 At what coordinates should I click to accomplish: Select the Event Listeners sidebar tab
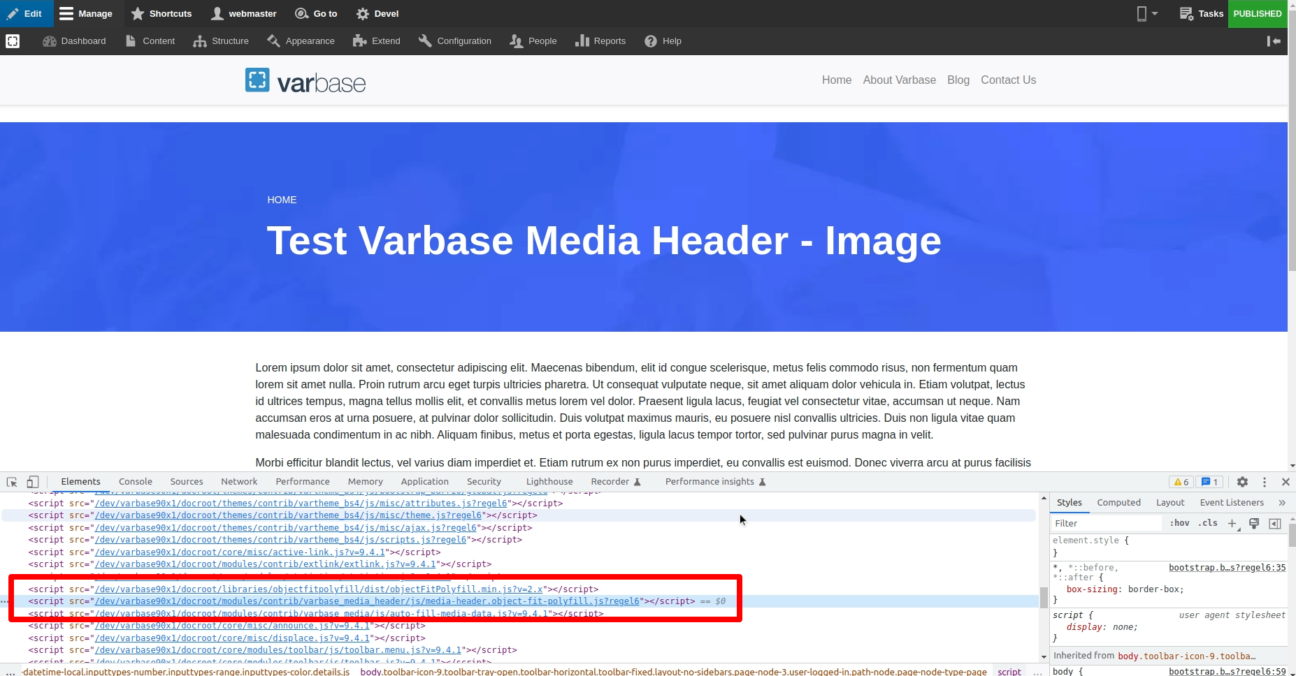pyautogui.click(x=1232, y=502)
